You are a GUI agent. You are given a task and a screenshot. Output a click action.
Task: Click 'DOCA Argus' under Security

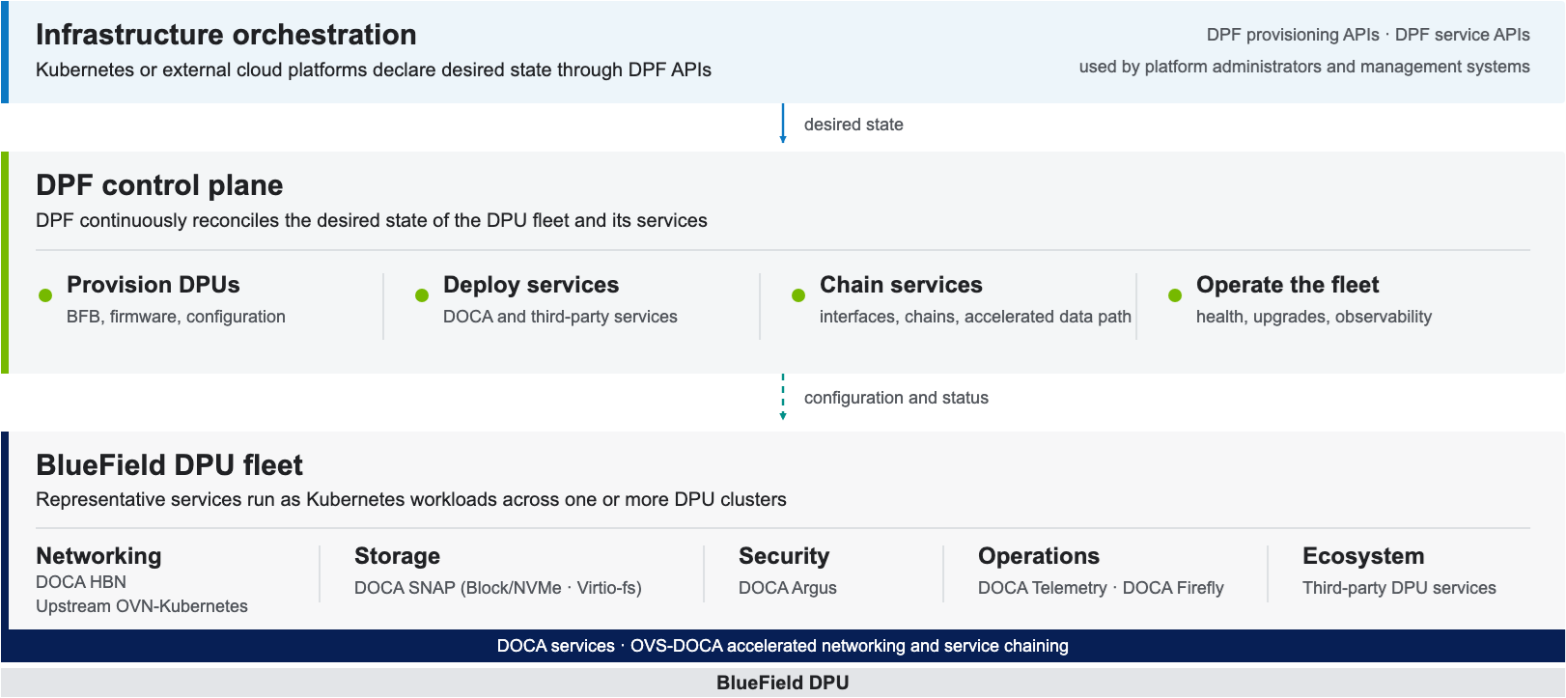[788, 588]
